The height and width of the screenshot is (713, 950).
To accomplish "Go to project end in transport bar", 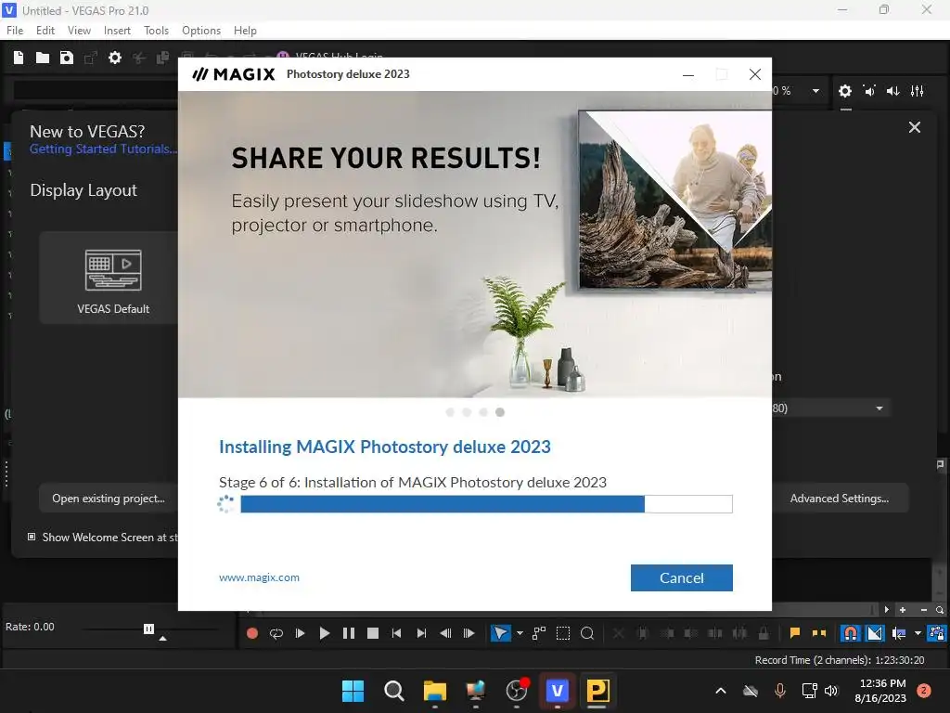I will (x=421, y=633).
